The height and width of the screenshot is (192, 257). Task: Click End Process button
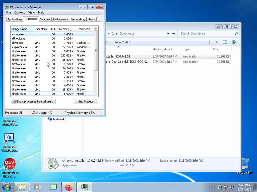pyautogui.click(x=86, y=101)
